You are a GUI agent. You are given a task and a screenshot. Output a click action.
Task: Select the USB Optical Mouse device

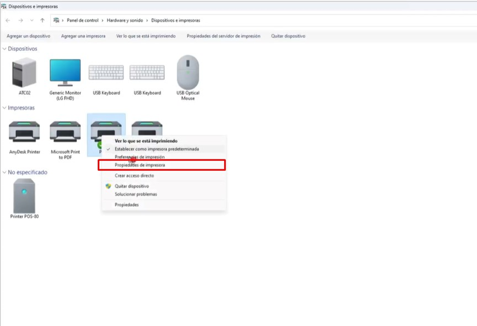188,74
